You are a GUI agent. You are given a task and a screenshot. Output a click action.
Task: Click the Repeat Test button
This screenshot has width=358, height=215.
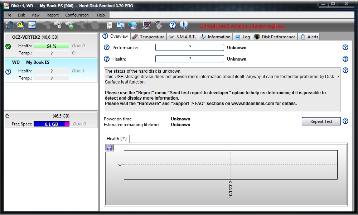[x=321, y=121]
